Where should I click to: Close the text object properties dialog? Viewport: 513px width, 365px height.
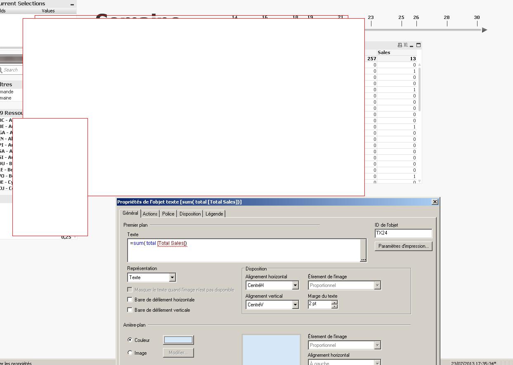coord(435,202)
